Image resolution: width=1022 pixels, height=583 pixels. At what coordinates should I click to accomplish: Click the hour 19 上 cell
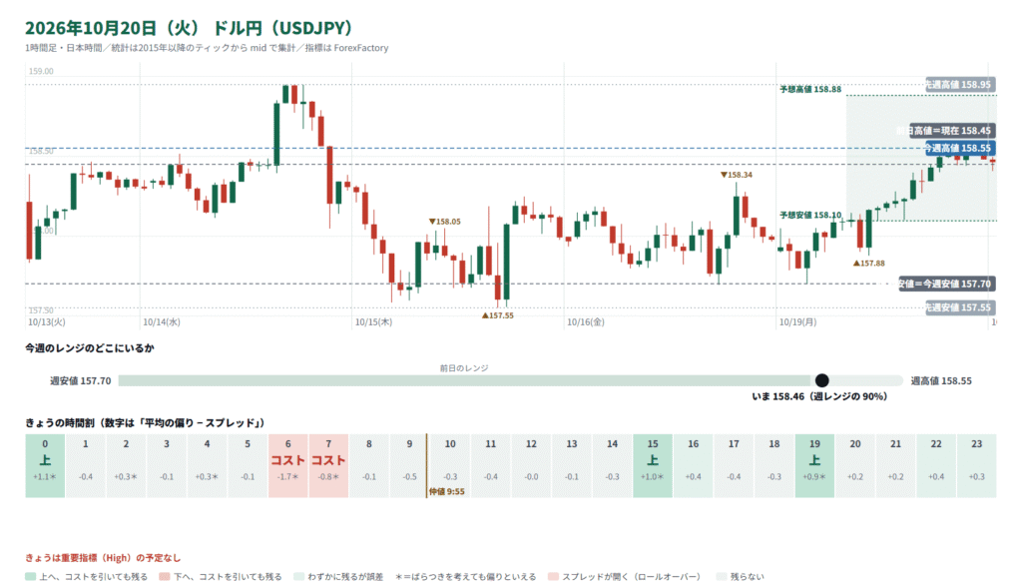coord(814,465)
